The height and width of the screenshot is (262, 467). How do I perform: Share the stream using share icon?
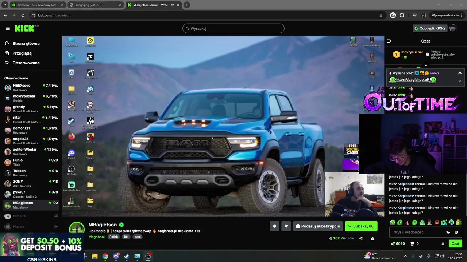click(361, 238)
